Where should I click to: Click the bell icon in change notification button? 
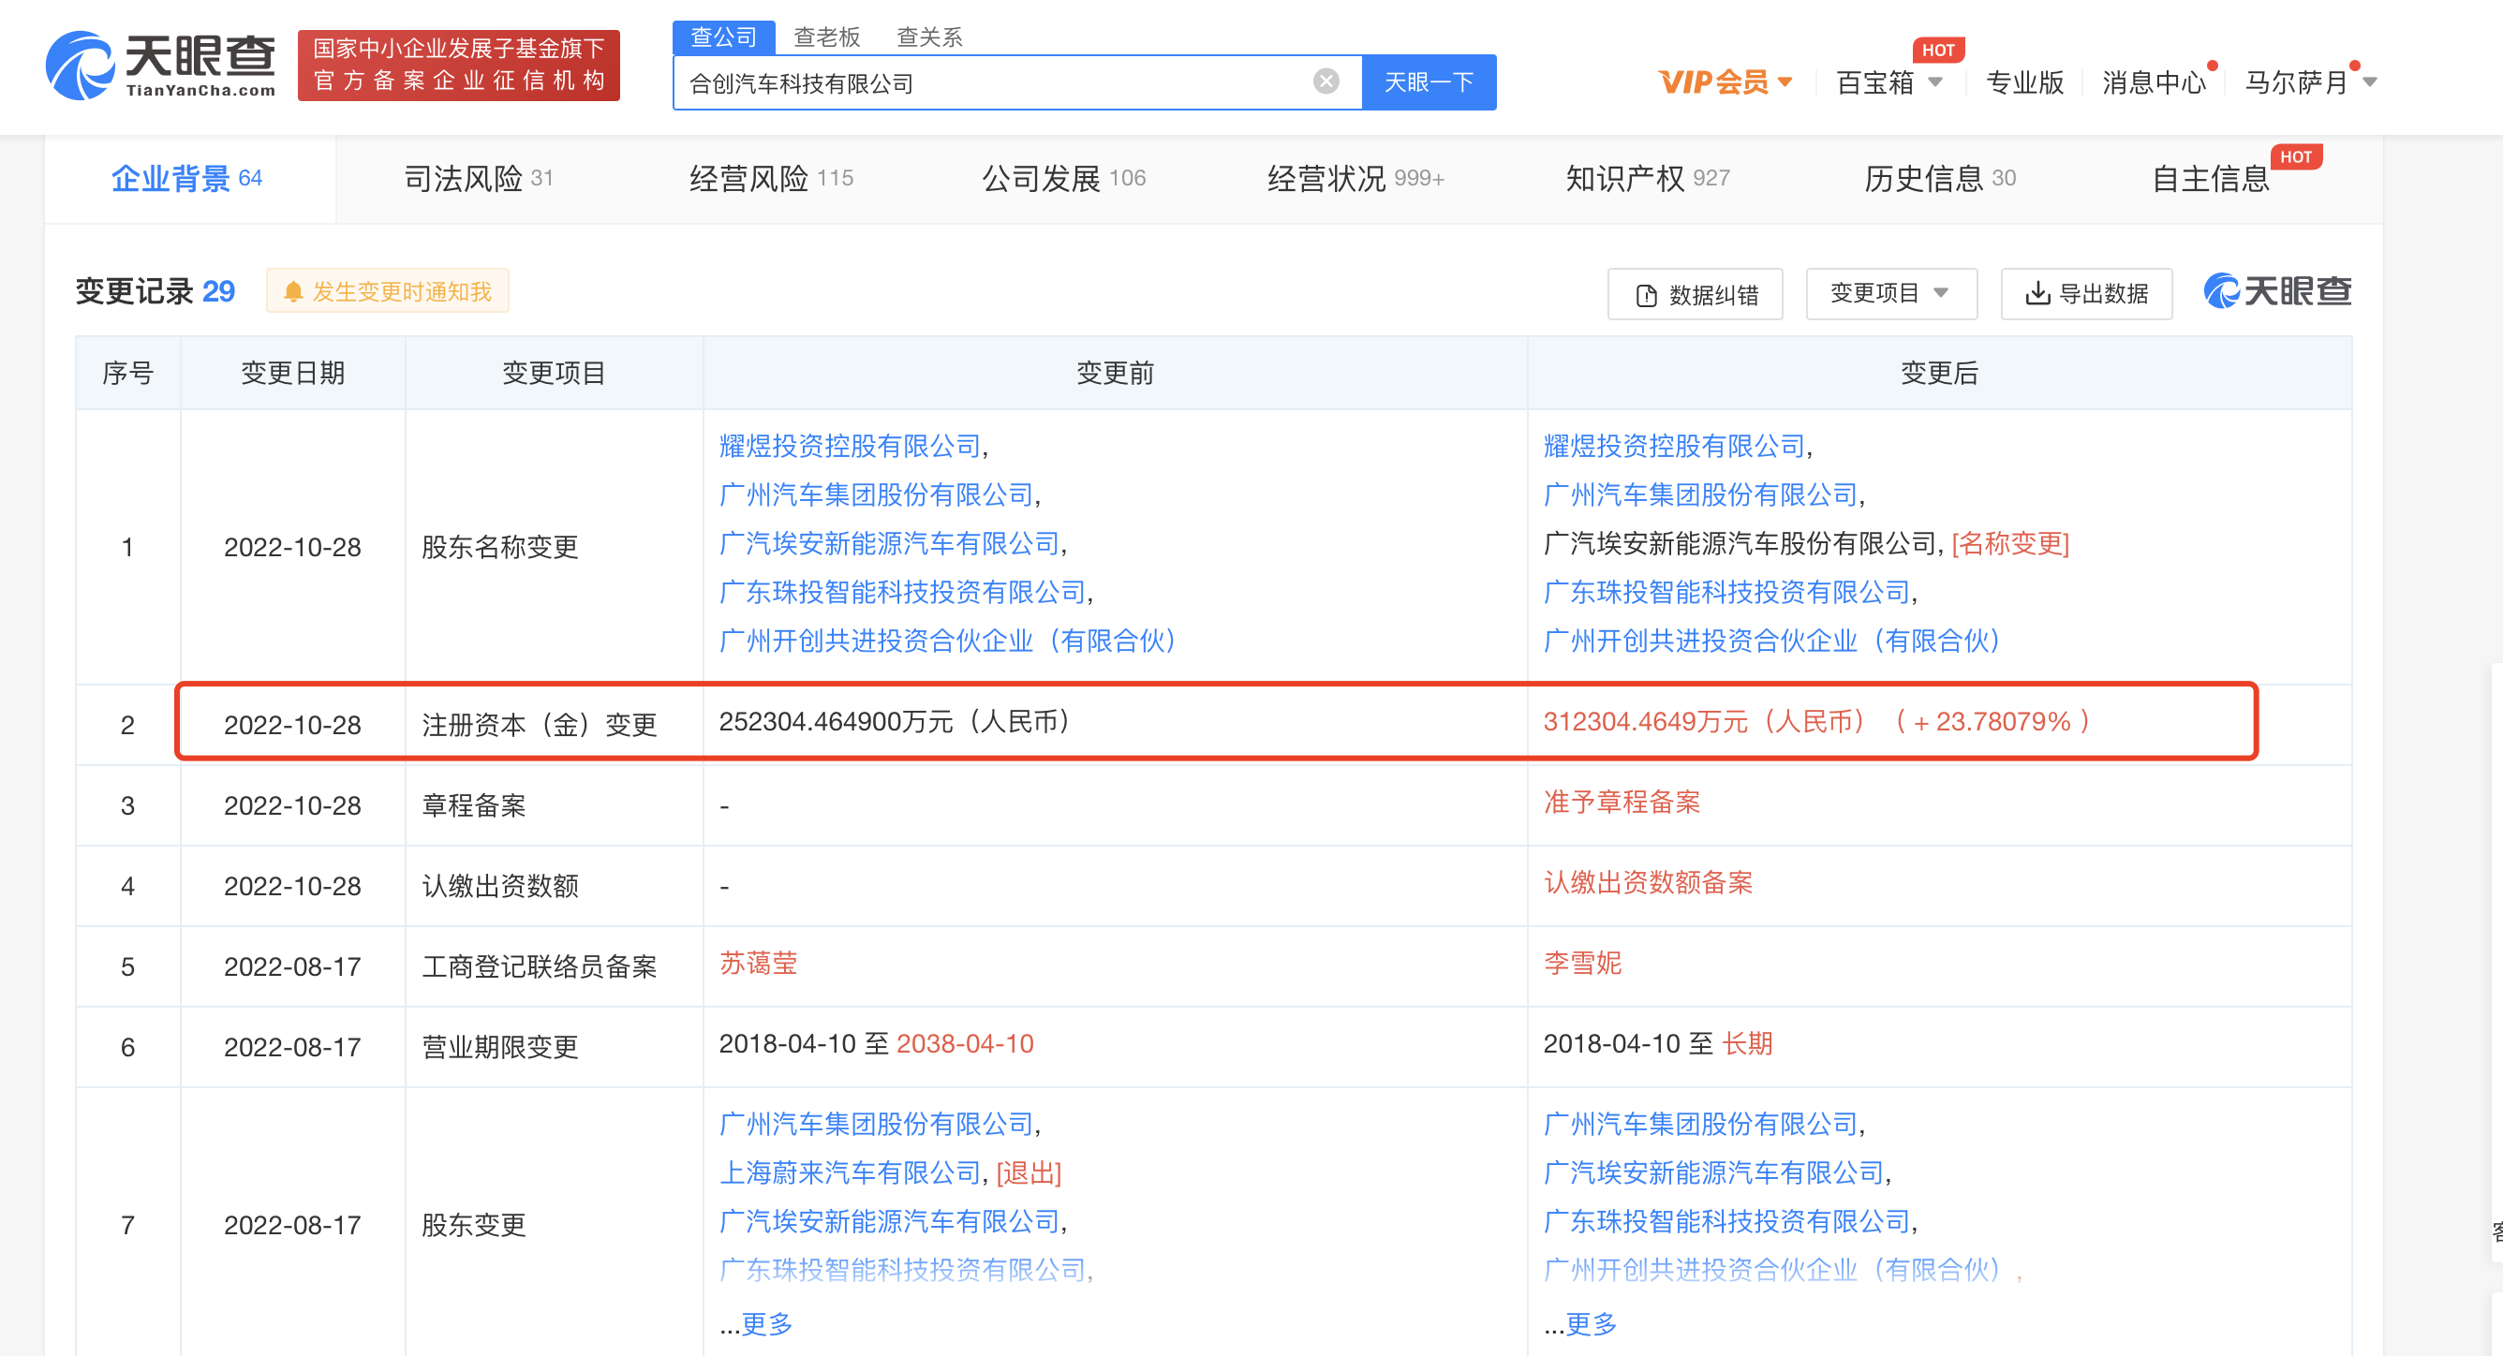coord(292,291)
